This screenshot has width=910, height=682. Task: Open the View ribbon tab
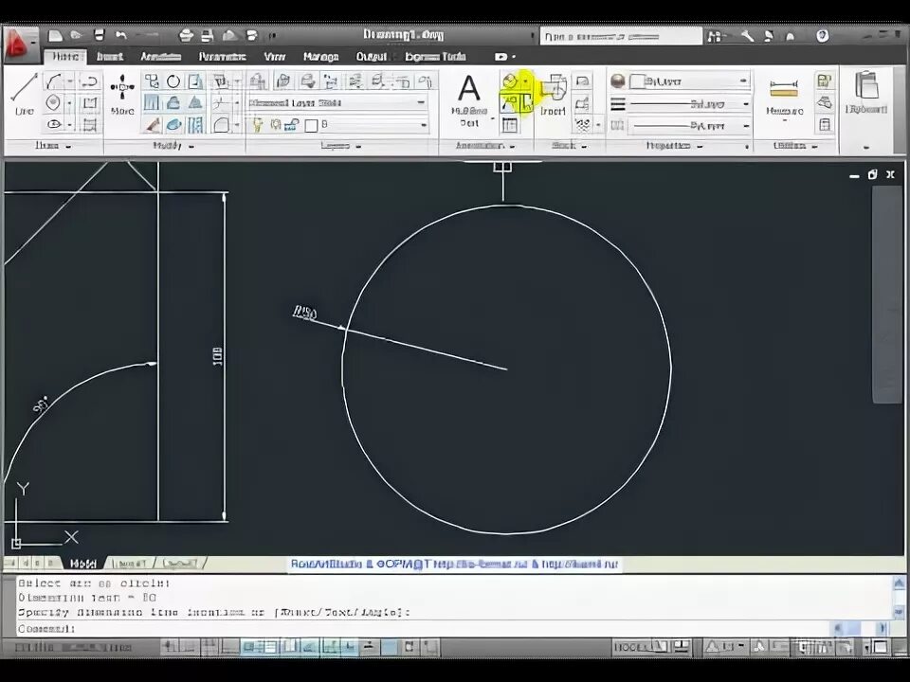[x=275, y=56]
